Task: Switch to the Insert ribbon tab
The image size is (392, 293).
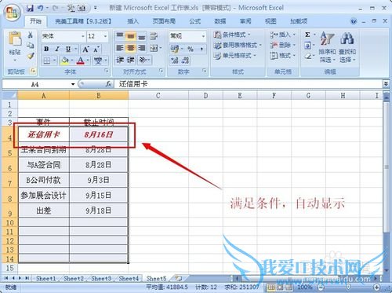Action: [x=132, y=21]
